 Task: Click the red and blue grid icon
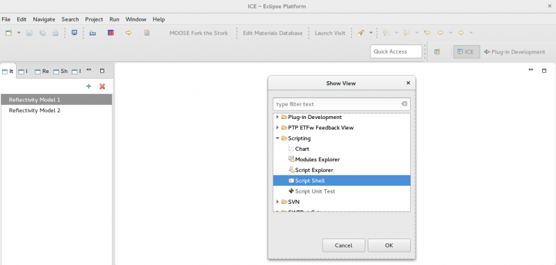[x=111, y=33]
